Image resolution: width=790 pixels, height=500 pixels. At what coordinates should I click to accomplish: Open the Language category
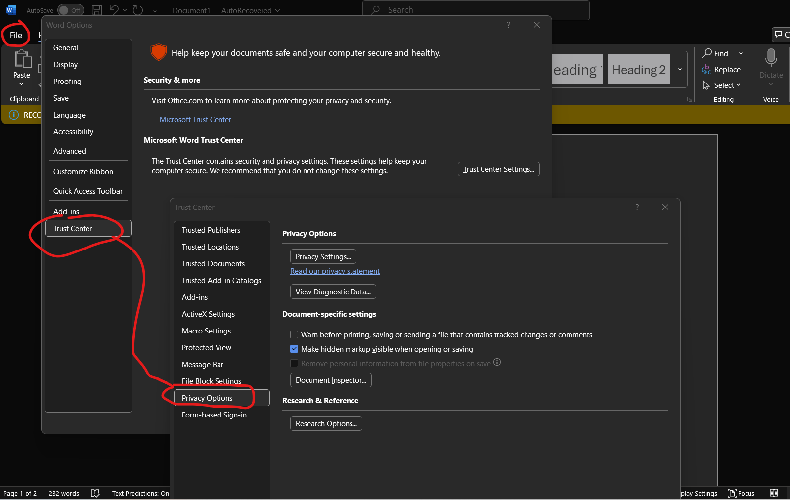point(88,115)
